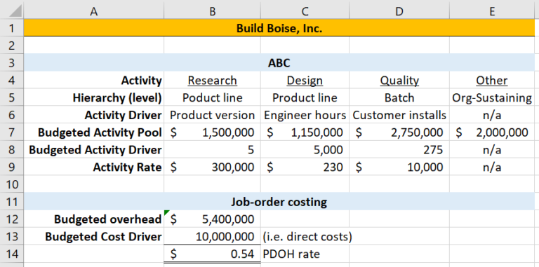Select column C header
Viewport: 539px width, 267px height.
tap(305, 11)
